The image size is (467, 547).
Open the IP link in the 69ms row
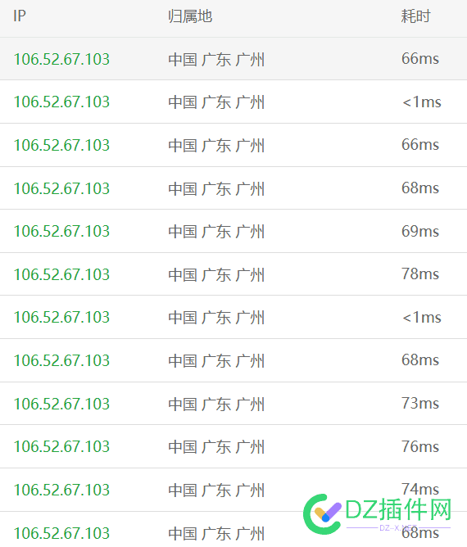pos(61,231)
